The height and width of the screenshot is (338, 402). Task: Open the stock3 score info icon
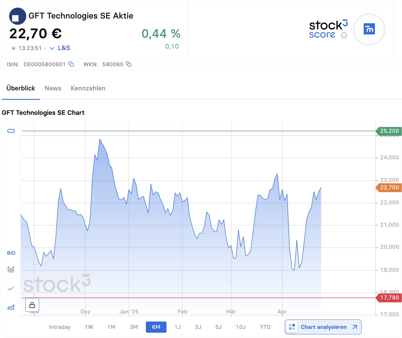pyautogui.click(x=344, y=35)
